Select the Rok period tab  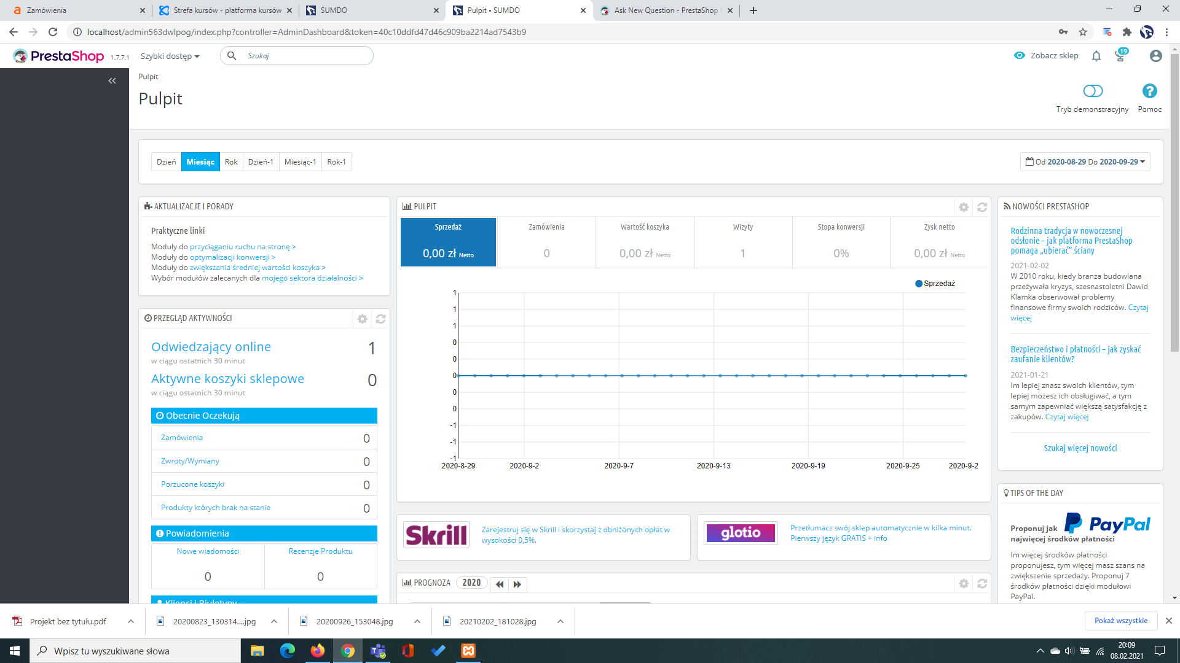point(231,162)
